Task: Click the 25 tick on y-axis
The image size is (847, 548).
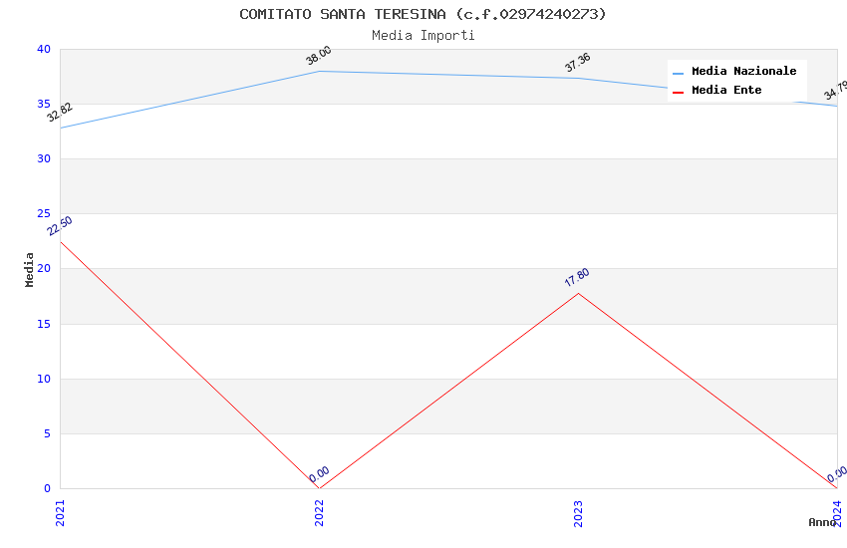Action: [x=43, y=214]
